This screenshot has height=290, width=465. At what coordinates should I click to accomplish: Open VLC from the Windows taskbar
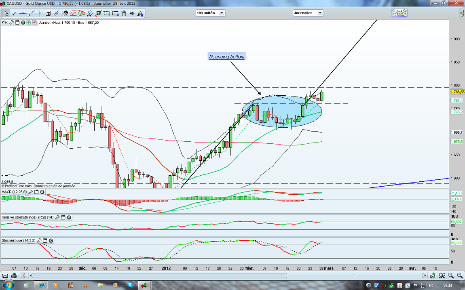tap(85, 285)
